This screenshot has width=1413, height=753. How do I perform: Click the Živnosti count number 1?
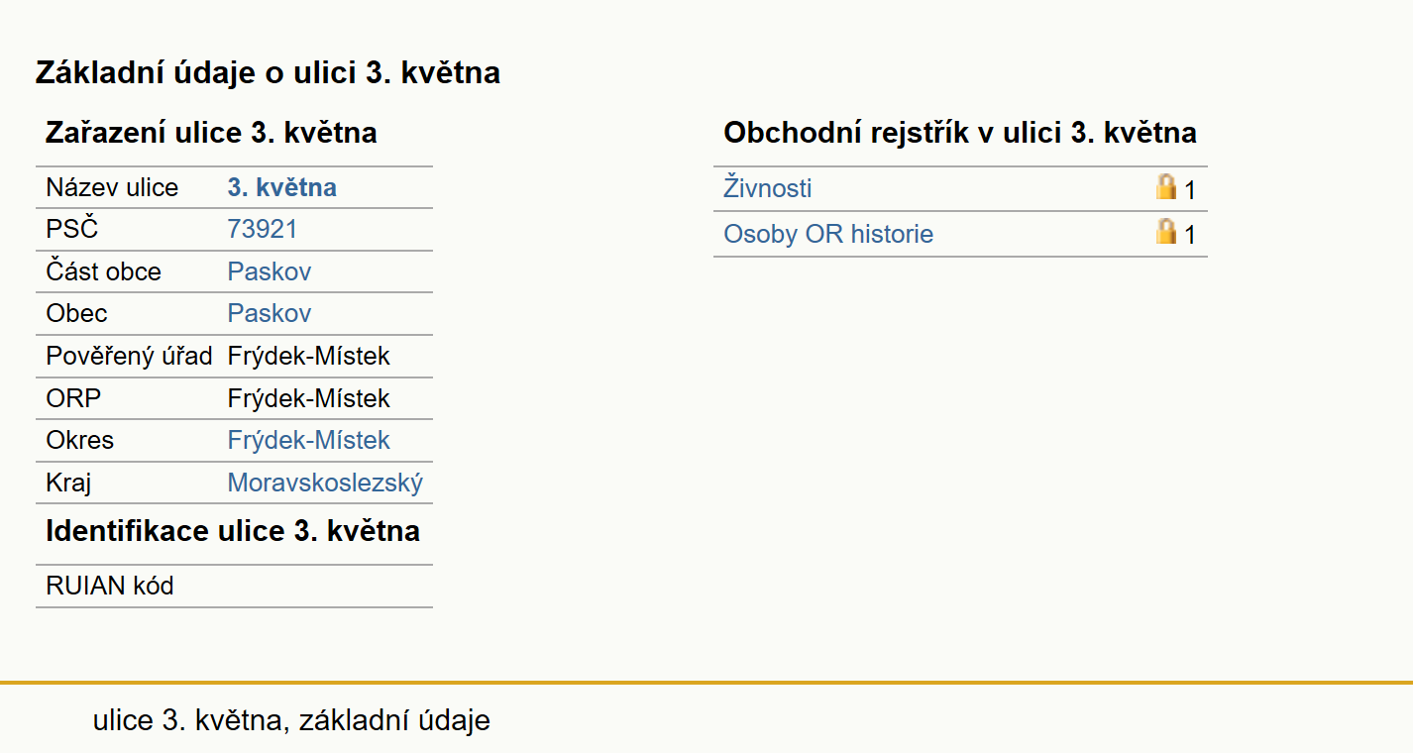click(1190, 190)
